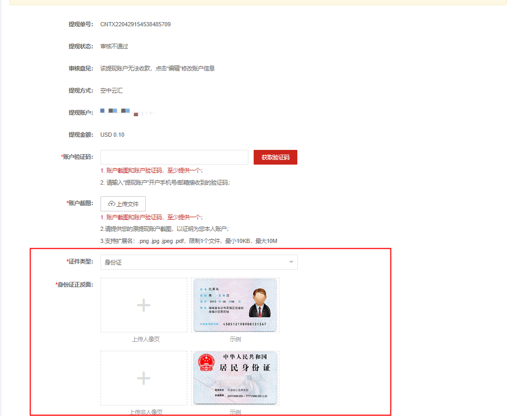Screen dimensions: 511x416
Task: Click the cloud upload icon beside 上传文件
Action: click(111, 204)
